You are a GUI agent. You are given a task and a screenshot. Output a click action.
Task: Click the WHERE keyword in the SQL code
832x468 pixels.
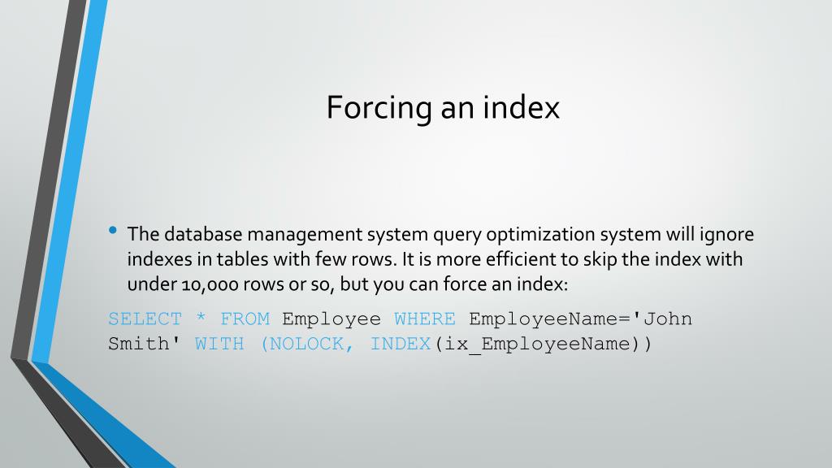[x=424, y=318]
